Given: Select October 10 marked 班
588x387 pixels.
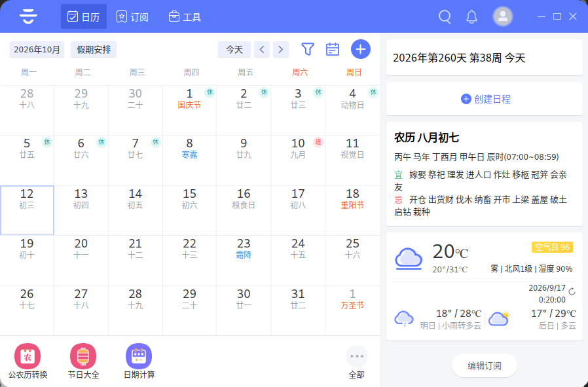Looking at the screenshot, I should (298, 160).
